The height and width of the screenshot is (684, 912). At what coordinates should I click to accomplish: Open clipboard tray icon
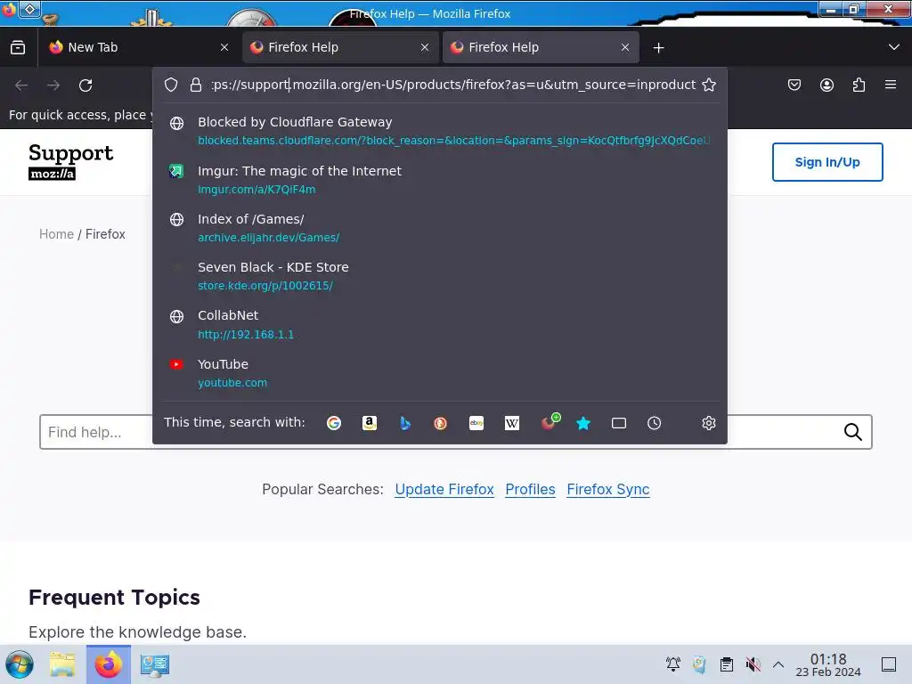[x=727, y=664]
